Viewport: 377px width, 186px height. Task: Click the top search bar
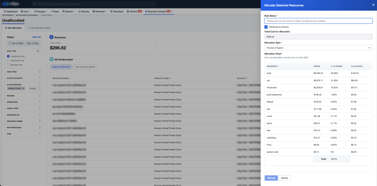[x=94, y=4]
